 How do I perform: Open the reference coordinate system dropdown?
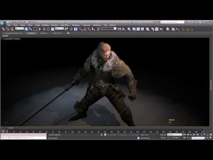59,28
